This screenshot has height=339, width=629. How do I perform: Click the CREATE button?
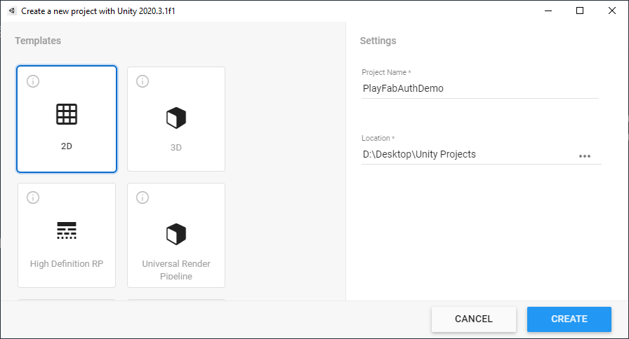coord(569,319)
